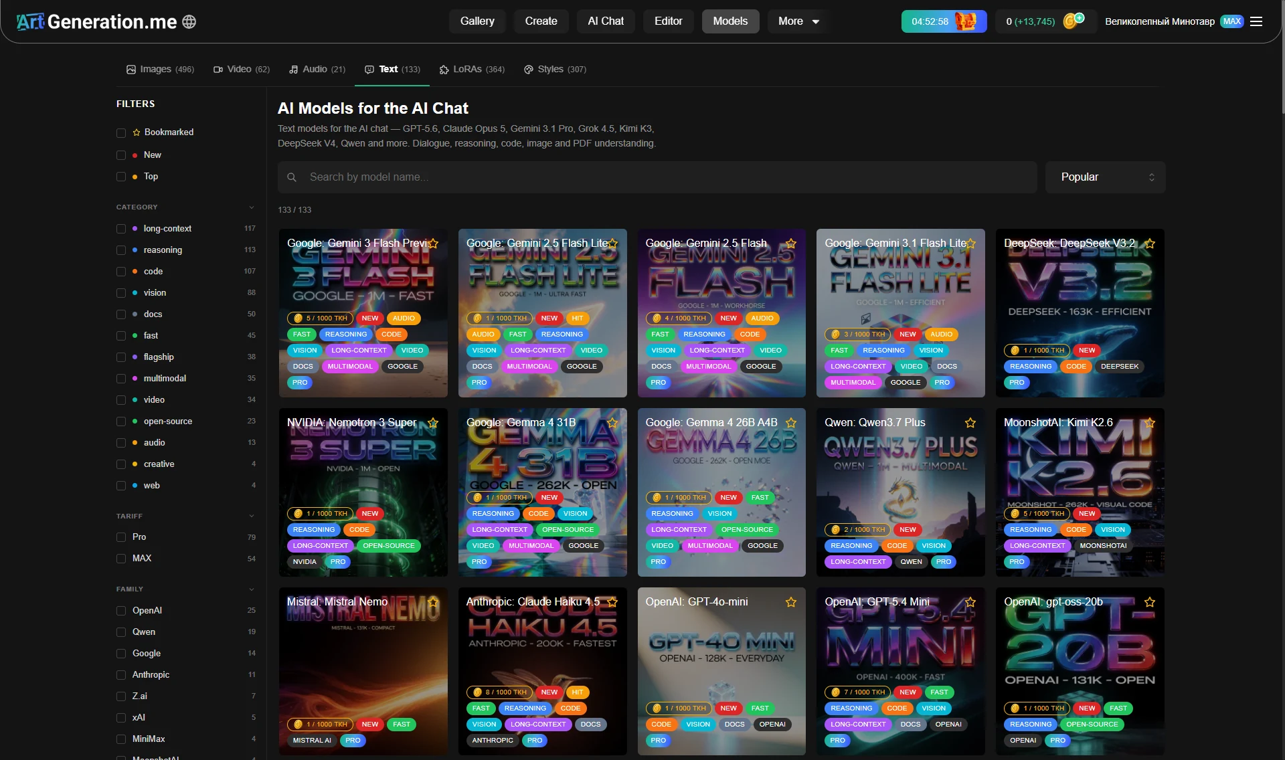
Task: Click the 04:52:58 timer button
Action: (944, 21)
